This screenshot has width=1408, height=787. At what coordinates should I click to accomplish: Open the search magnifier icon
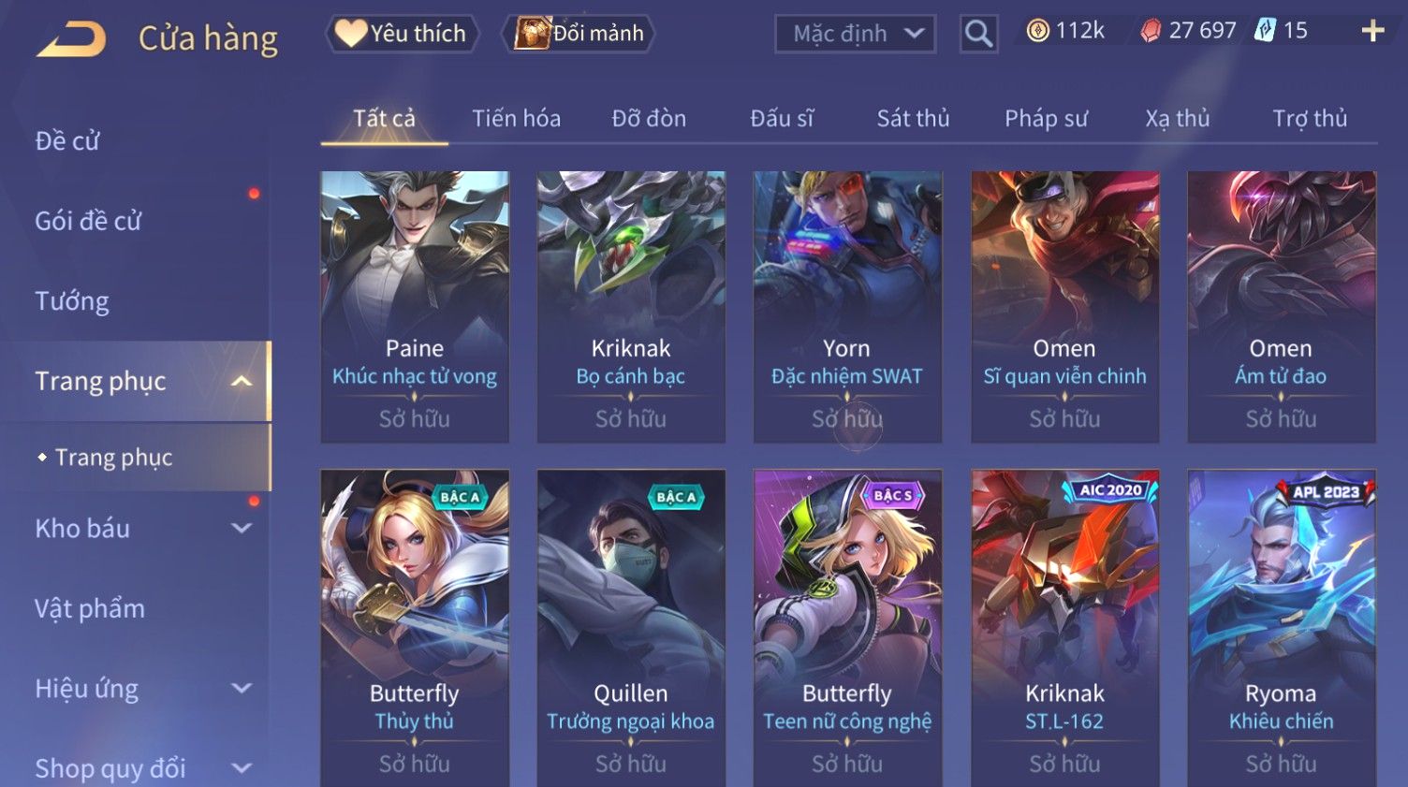(978, 35)
